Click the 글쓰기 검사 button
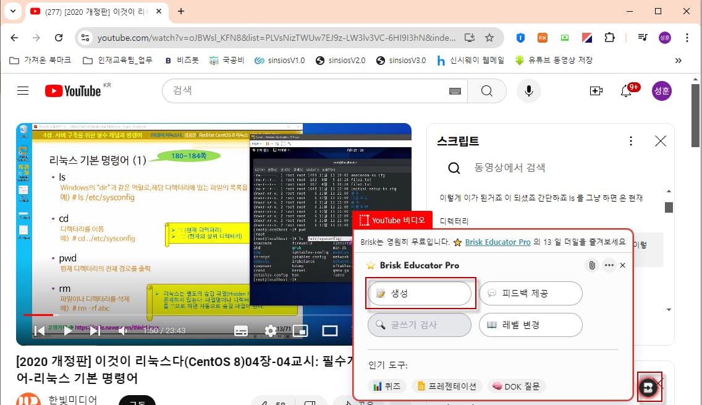Viewport: 702px width, 405px height. click(x=420, y=325)
